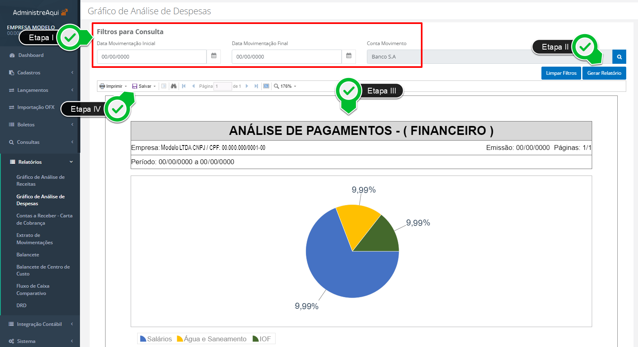The height and width of the screenshot is (347, 638).
Task: Expand the Cadastros sidebar menu
Action: pos(40,73)
